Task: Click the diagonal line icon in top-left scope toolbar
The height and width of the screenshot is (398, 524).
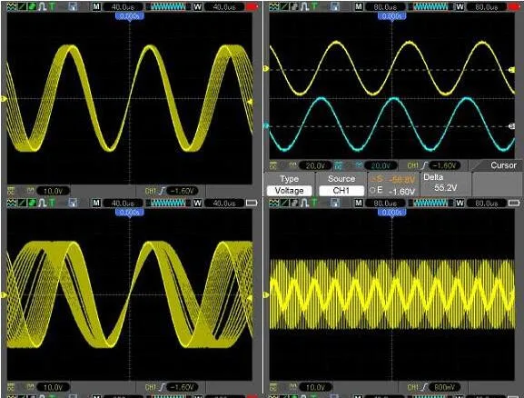Action: point(22,6)
